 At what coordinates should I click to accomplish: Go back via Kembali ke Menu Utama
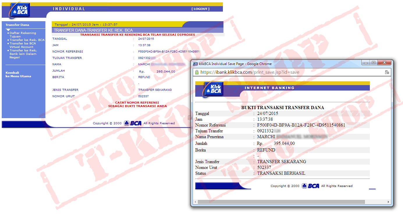coord(18,74)
